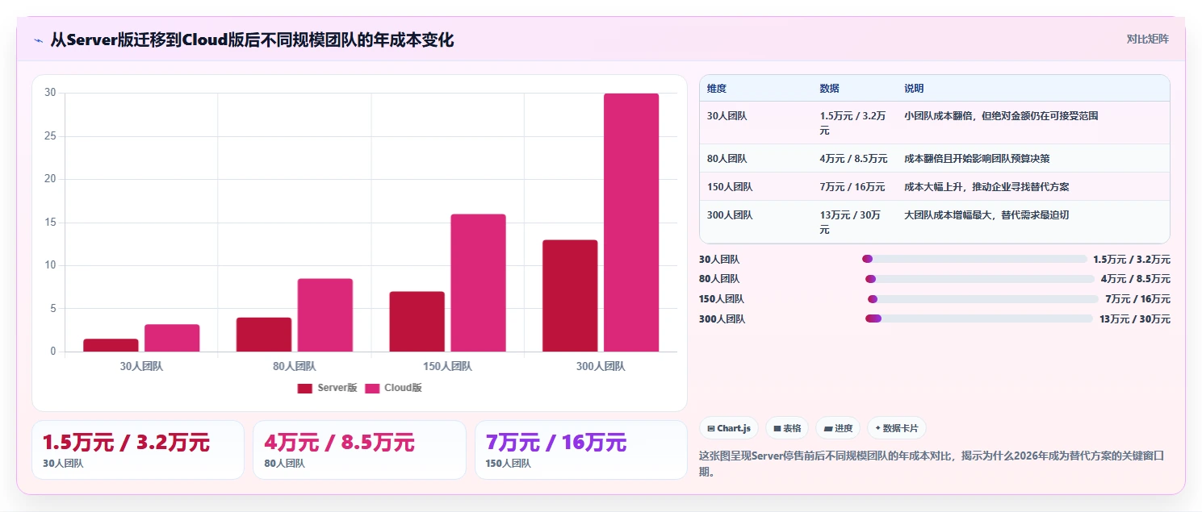Click the 80人团队 progress bar
Image resolution: width=1202 pixels, height=512 pixels.
click(980, 279)
